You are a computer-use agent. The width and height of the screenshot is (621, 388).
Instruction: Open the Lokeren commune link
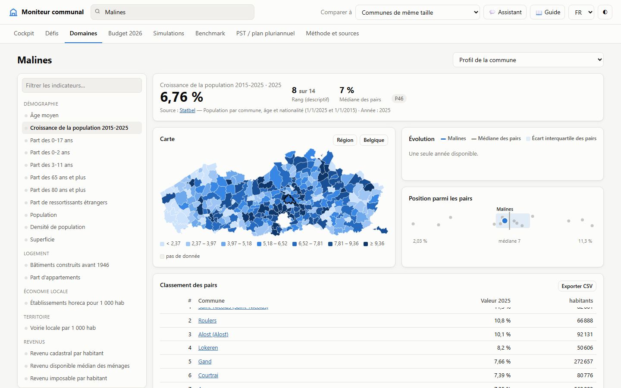[x=208, y=347]
